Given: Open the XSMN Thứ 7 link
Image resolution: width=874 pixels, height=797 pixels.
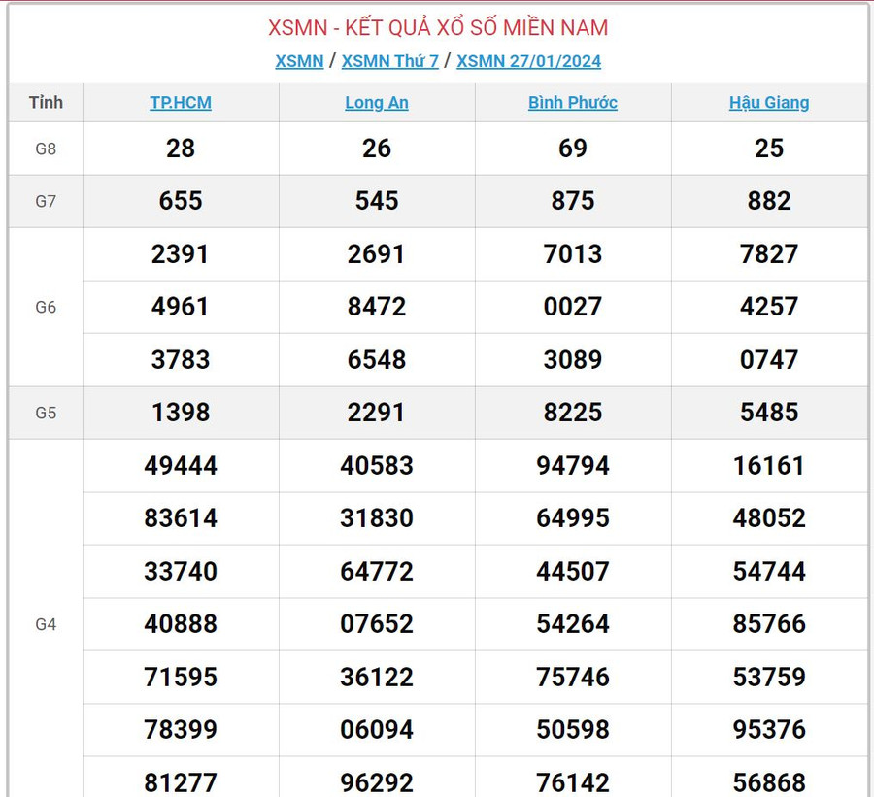Looking at the screenshot, I should 389,61.
